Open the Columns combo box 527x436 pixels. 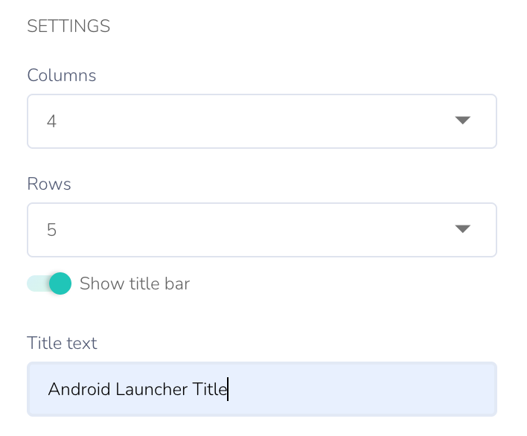tap(261, 121)
